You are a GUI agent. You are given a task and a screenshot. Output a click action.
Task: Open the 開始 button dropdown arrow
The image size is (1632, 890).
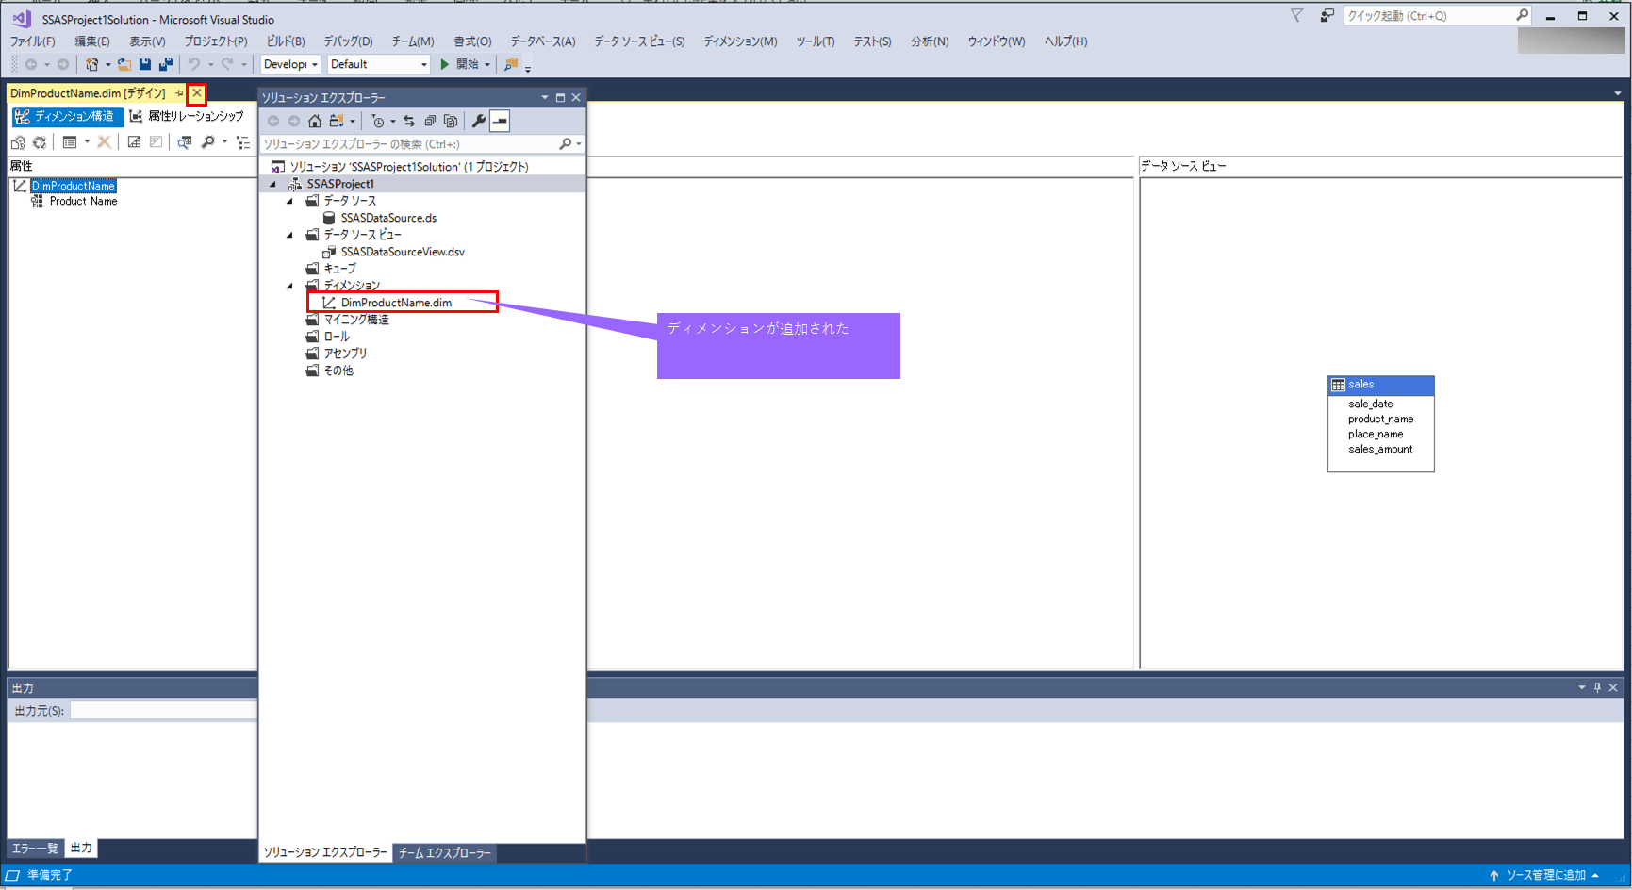[x=487, y=64]
